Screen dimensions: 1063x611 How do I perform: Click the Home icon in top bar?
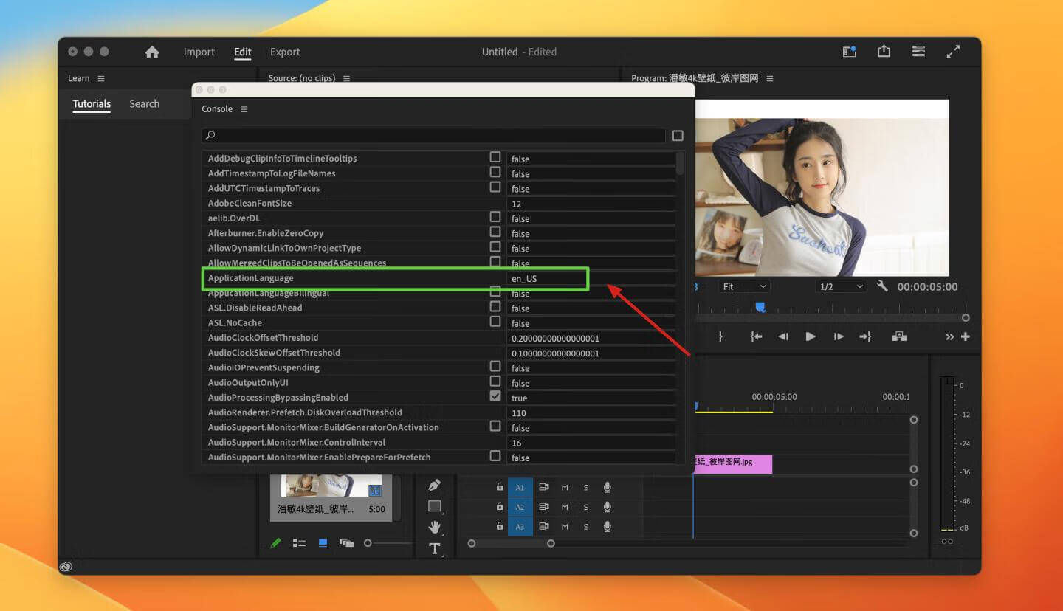[152, 52]
